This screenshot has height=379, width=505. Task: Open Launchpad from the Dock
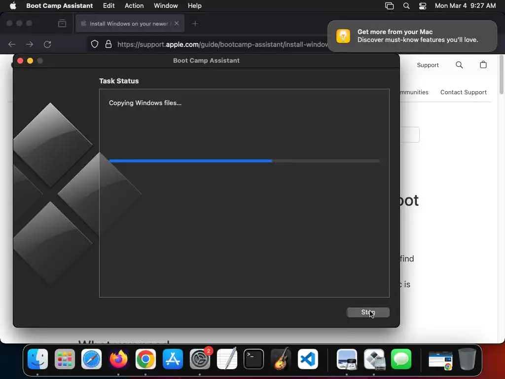tap(65, 359)
